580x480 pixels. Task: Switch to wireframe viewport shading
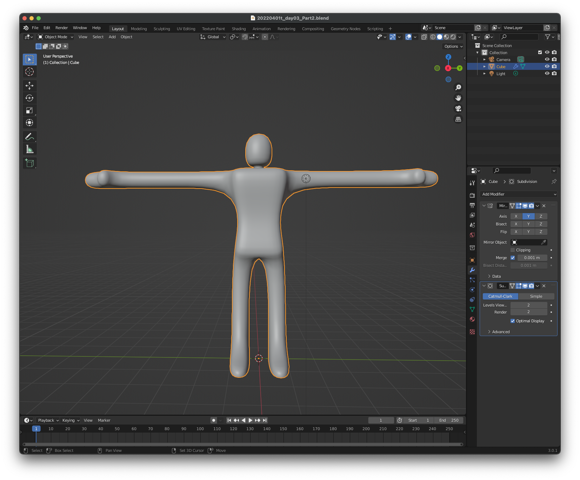[x=433, y=37]
